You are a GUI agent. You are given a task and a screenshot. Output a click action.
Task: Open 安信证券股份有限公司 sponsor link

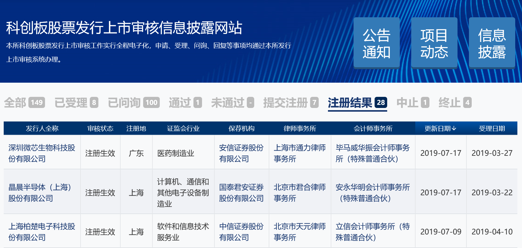pyautogui.click(x=241, y=153)
